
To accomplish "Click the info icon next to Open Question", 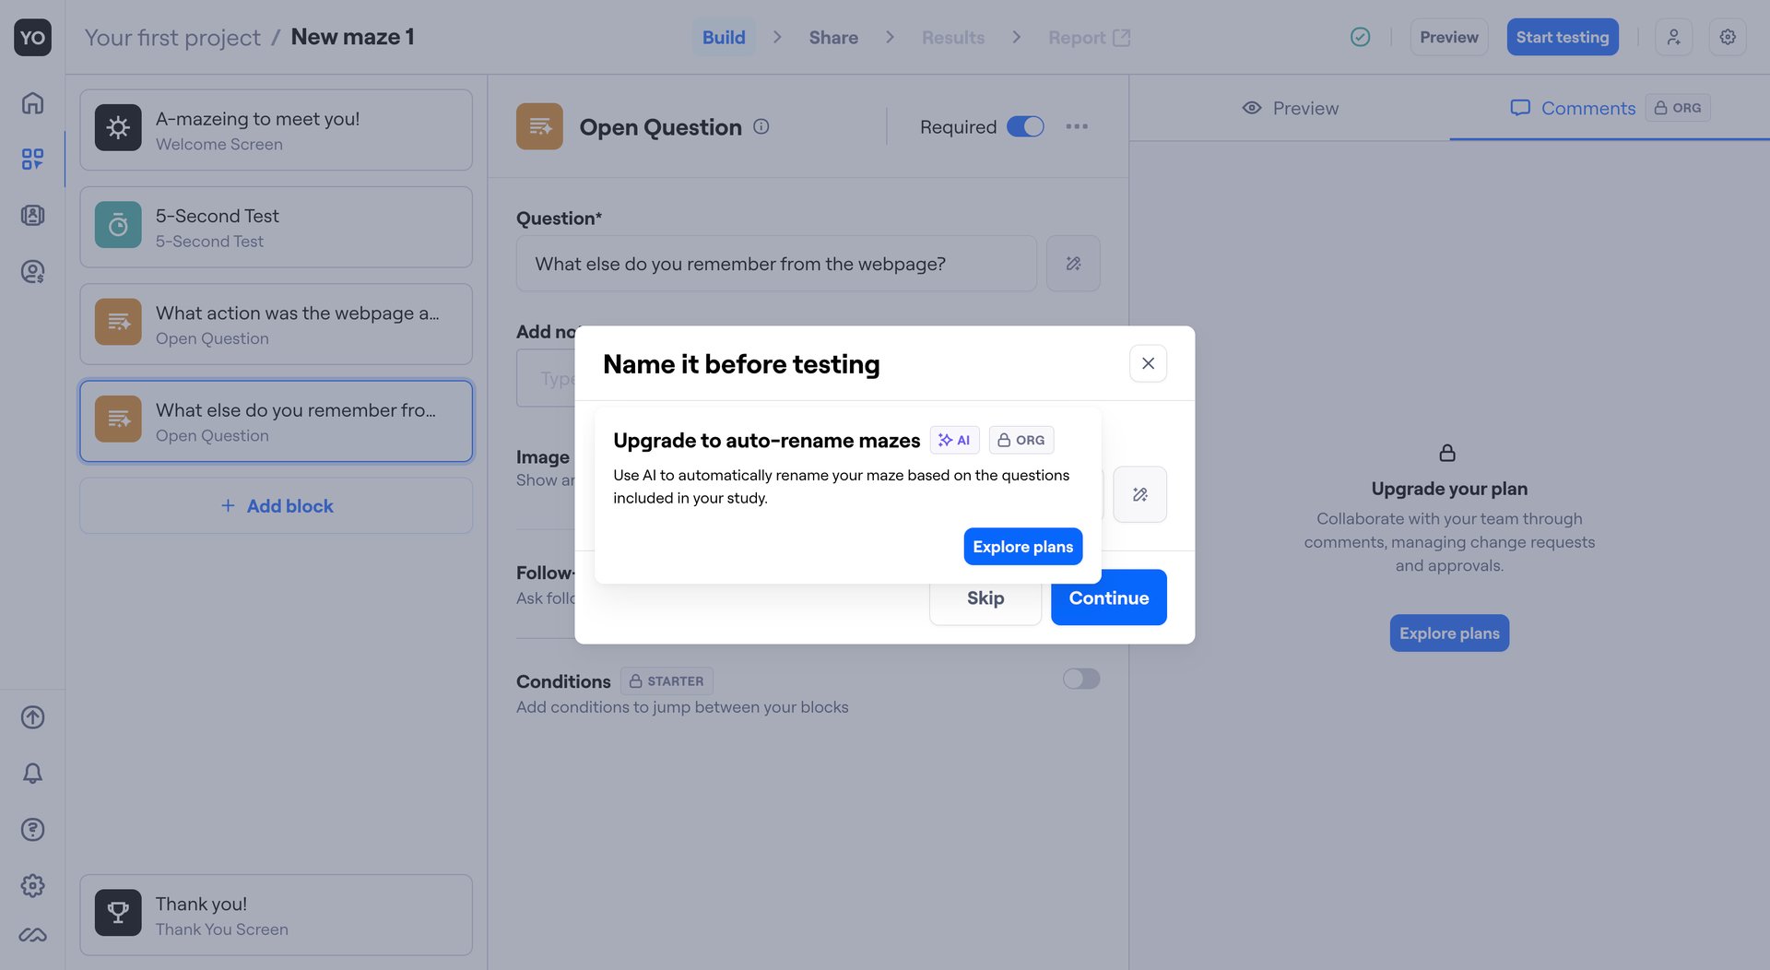I will (761, 126).
